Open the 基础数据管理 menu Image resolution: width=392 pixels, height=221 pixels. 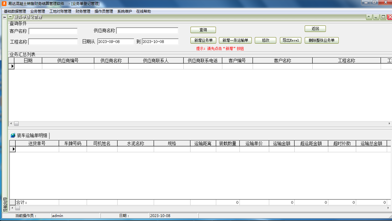point(15,11)
